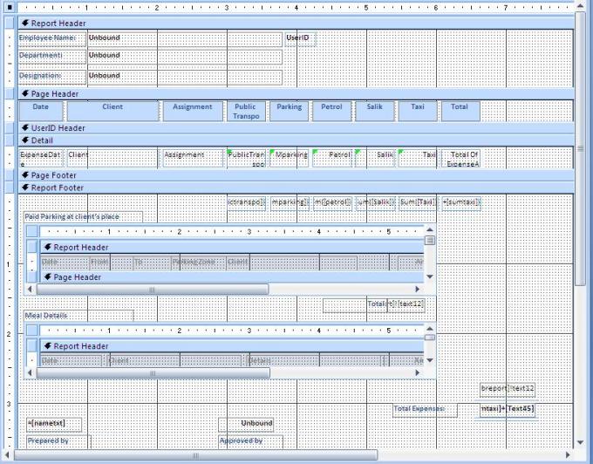Click error indicator on Mparking field
The image size is (593, 464).
(x=272, y=152)
